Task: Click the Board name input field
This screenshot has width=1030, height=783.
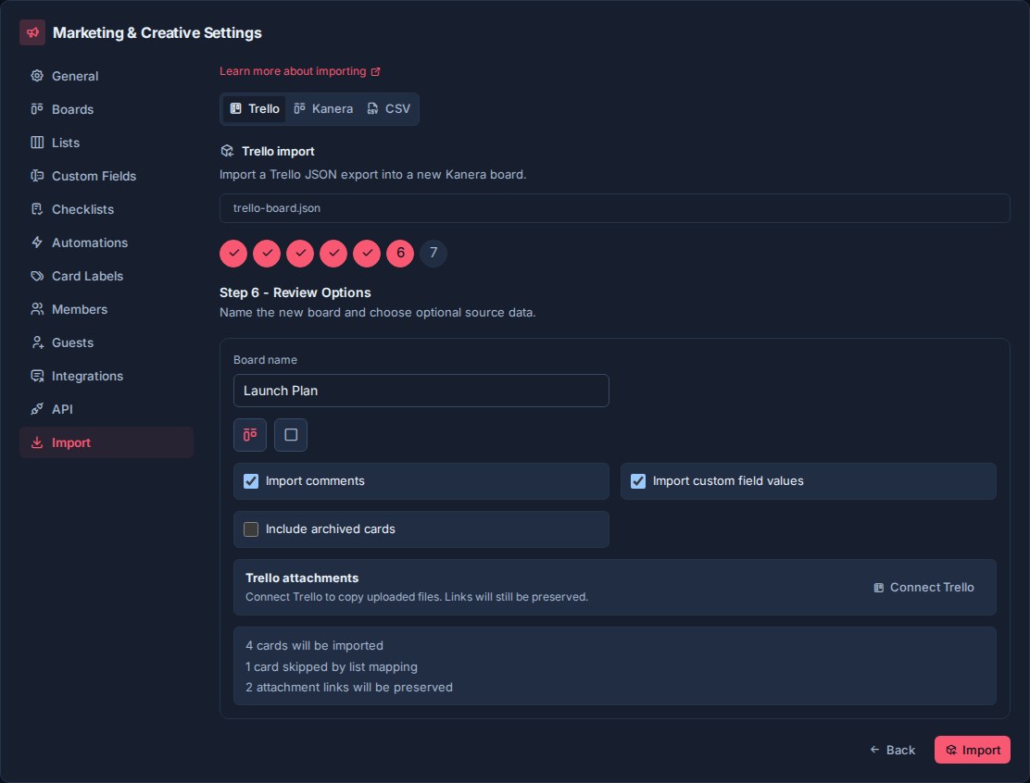Action: coord(421,391)
